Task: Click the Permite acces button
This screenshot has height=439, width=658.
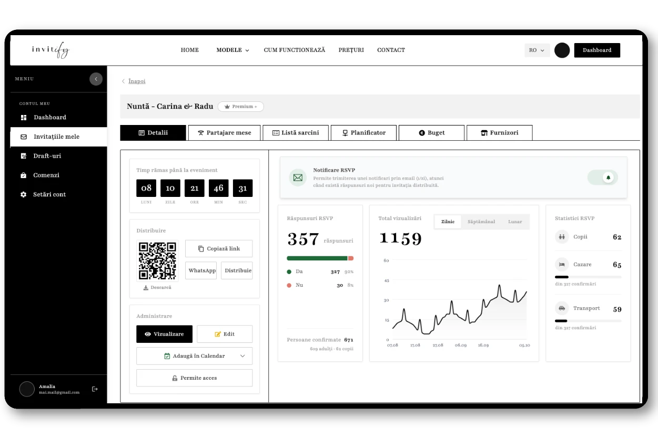Action: click(x=194, y=378)
